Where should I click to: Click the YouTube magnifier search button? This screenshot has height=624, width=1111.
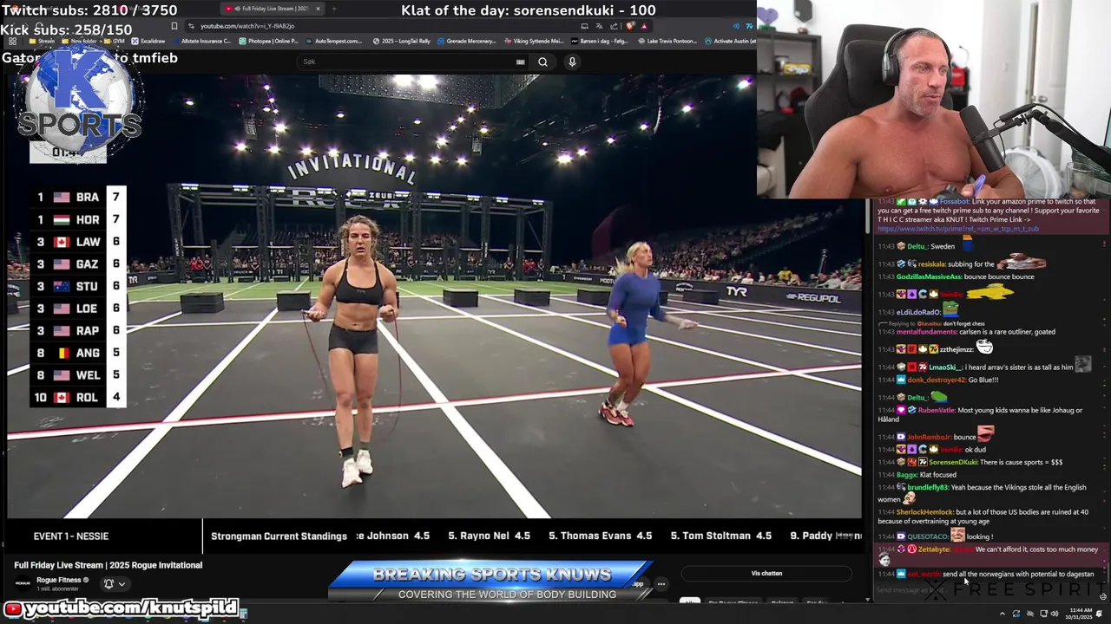(x=542, y=62)
